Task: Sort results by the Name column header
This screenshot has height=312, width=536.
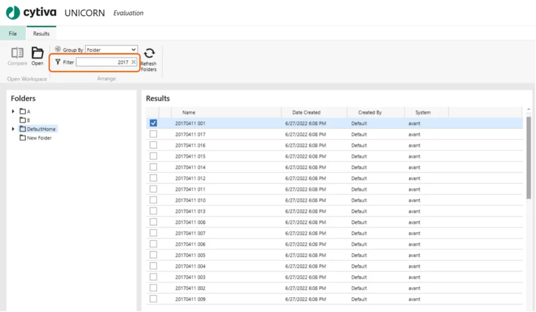Action: [x=226, y=112]
